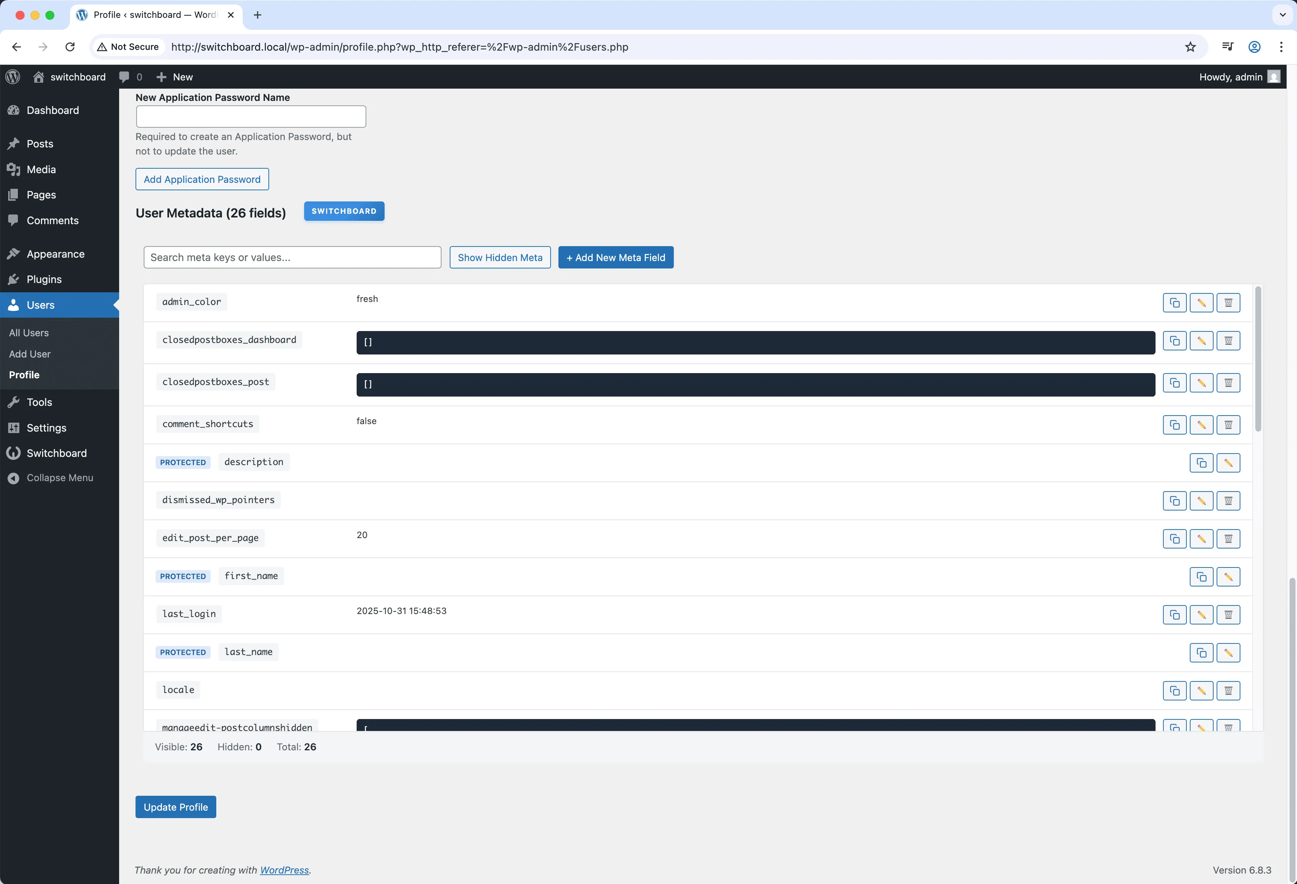
Task: Edit the protected description field
Action: tap(1229, 462)
